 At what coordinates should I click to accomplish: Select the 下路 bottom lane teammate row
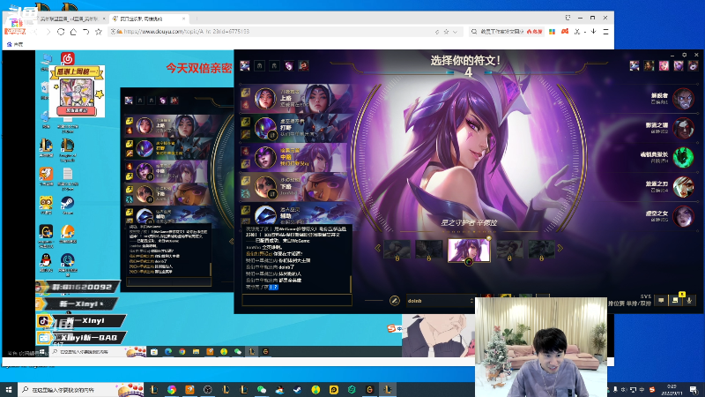pos(295,186)
